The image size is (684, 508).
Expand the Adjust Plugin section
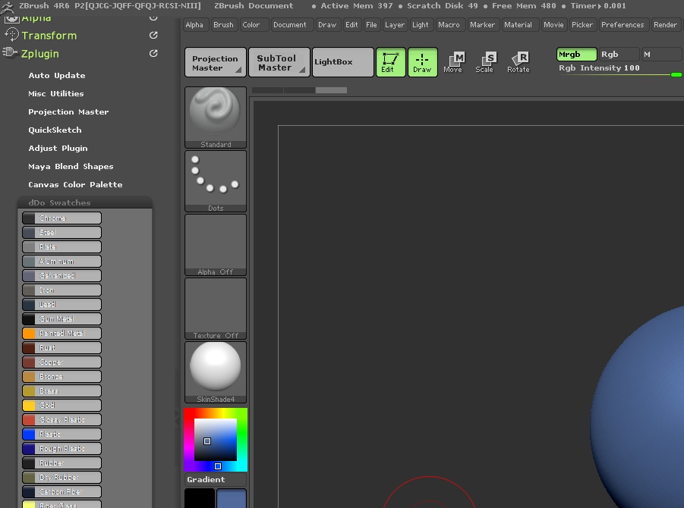[x=58, y=149]
